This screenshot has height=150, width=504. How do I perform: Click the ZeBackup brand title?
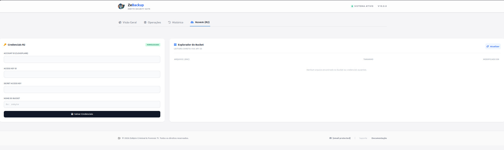coord(136,5)
